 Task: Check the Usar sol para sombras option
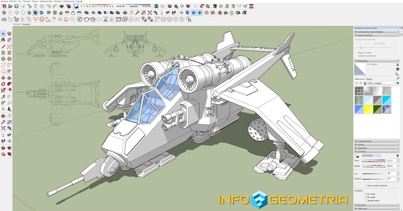tap(366, 185)
